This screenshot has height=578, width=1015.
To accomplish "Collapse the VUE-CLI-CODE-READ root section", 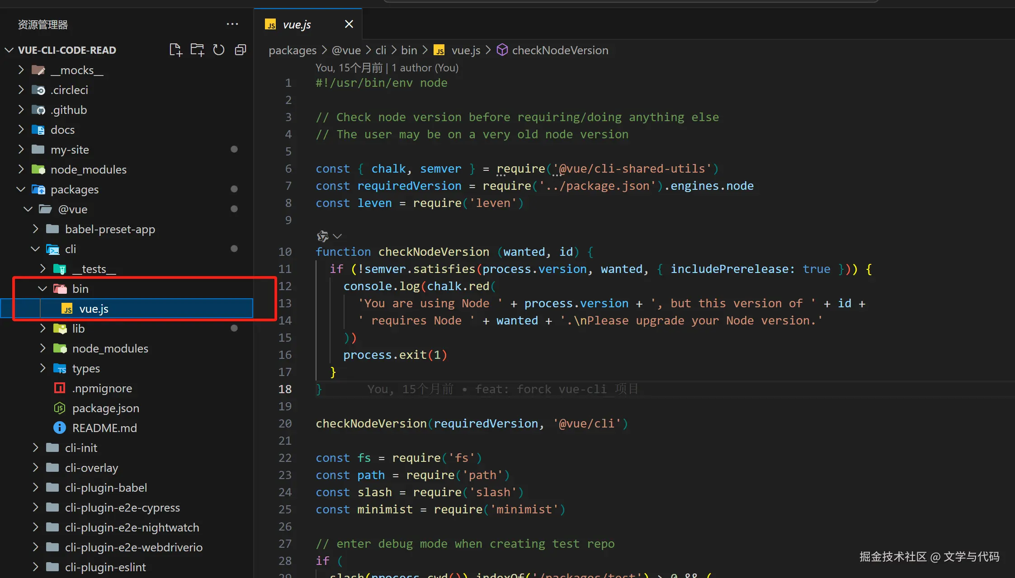I will coord(9,50).
